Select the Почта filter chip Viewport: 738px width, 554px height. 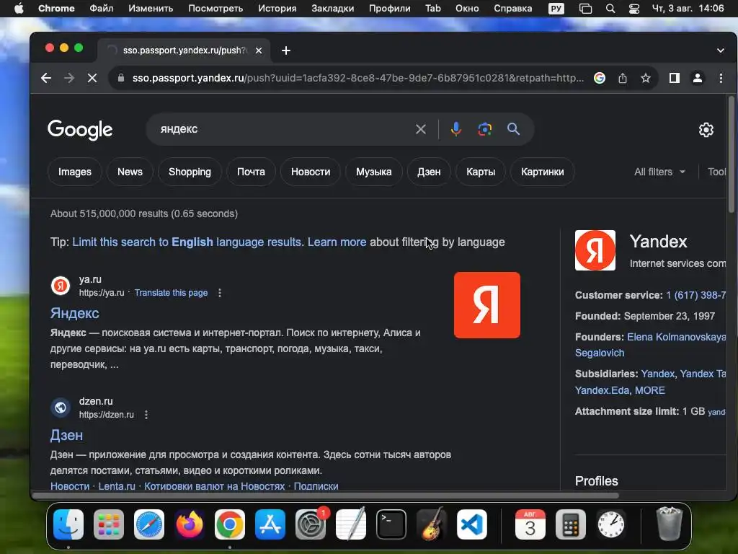pos(251,172)
